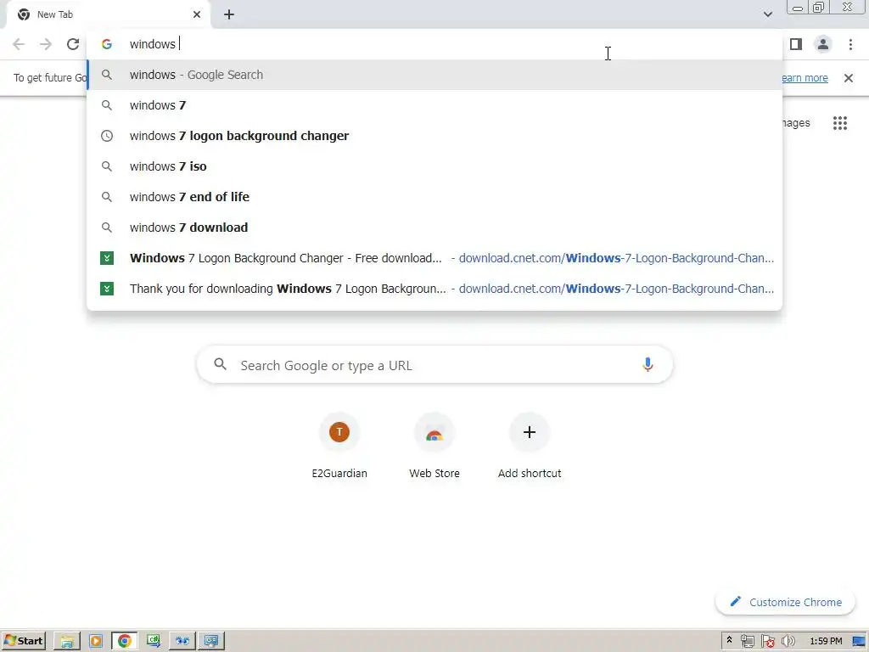Open the Windows Start menu
The image size is (869, 652).
pyautogui.click(x=24, y=641)
